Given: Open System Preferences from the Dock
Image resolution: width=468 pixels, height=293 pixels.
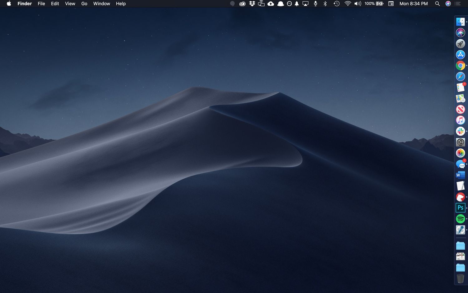Looking at the screenshot, I should pos(460,142).
